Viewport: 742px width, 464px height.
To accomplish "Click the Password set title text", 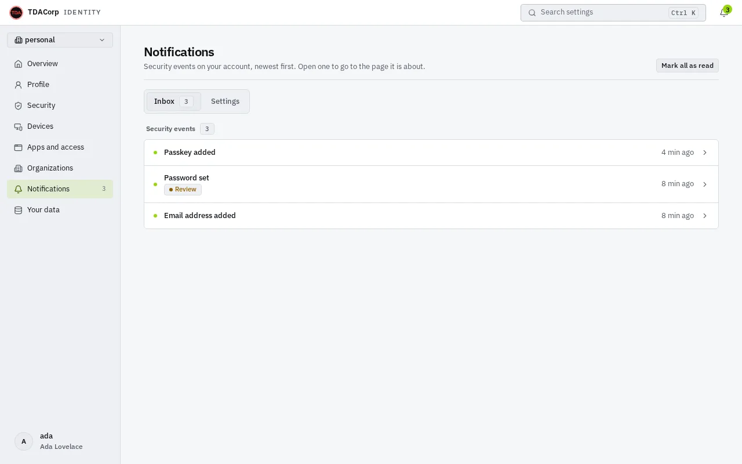I will [187, 178].
